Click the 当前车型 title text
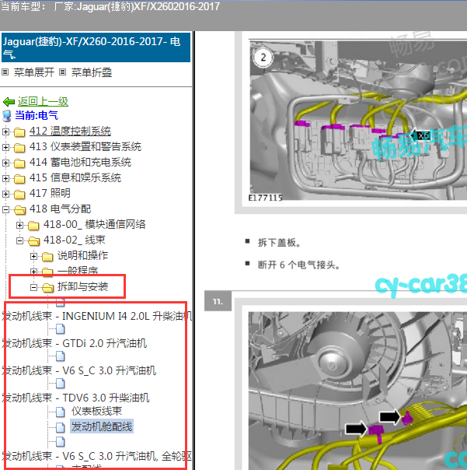The width and height of the screenshot is (467, 470). point(110,6)
